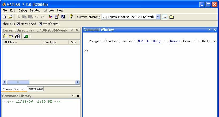Click the Find Files binoculars icon

coord(17,36)
